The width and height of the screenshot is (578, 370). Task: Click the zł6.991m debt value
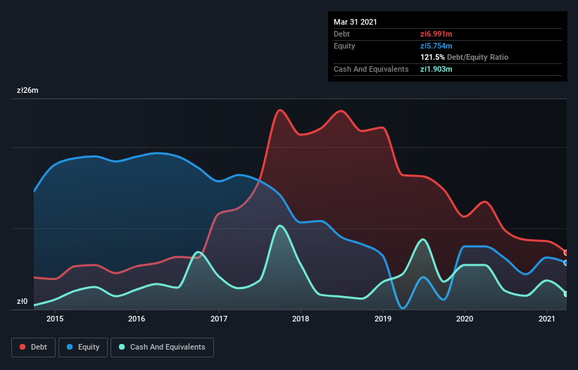pos(436,34)
